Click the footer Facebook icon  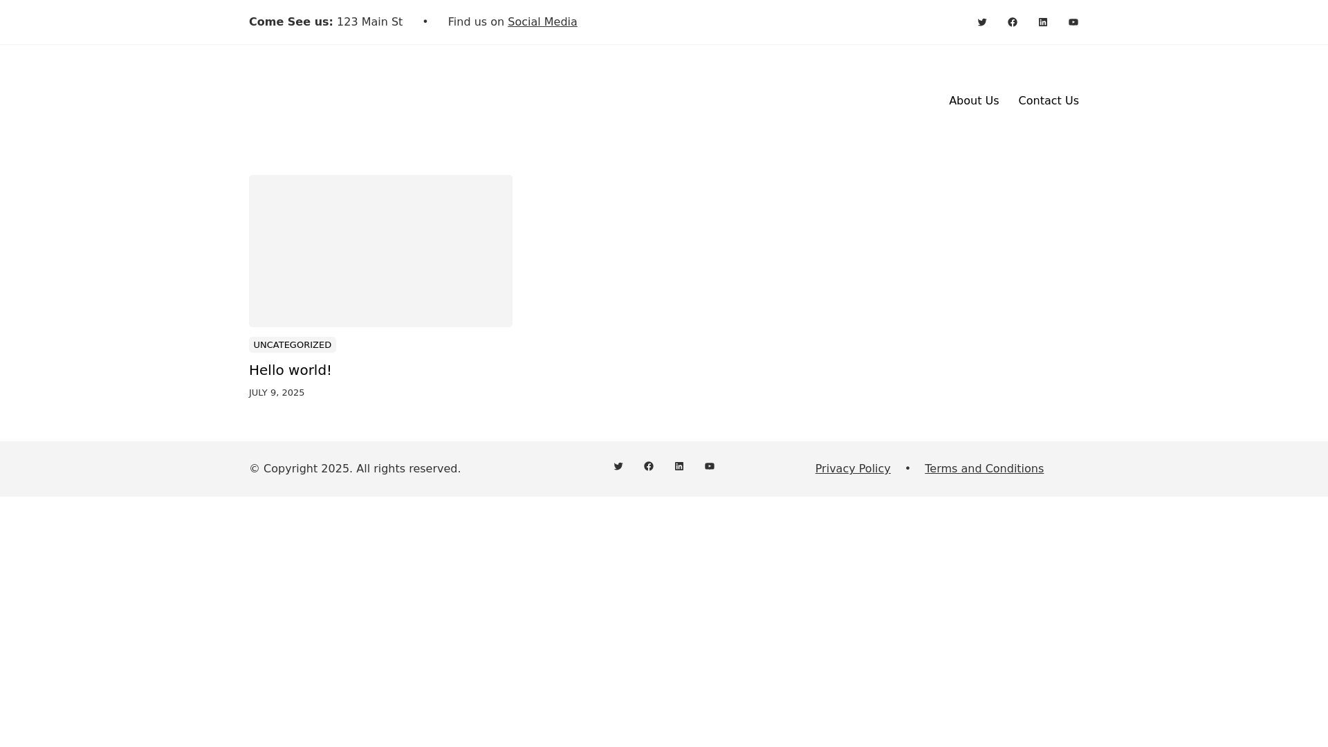(x=649, y=466)
